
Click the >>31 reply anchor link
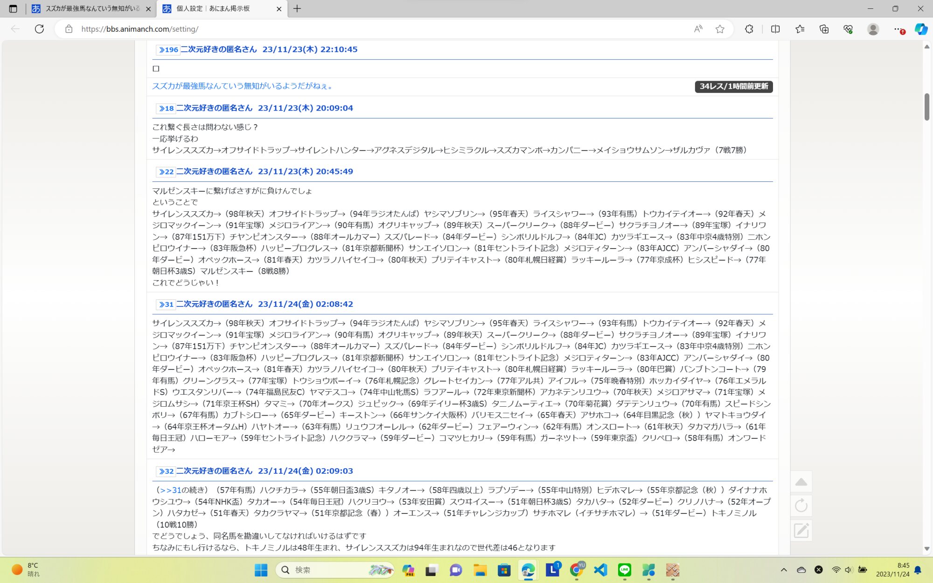coord(170,490)
